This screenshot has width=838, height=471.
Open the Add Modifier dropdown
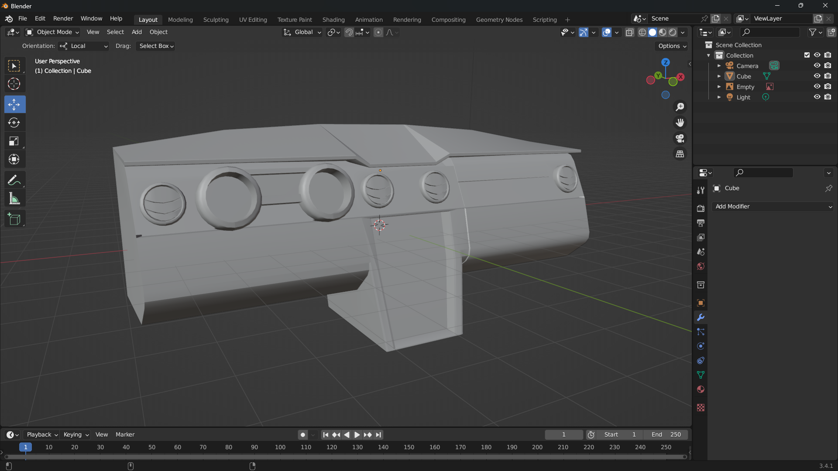(773, 206)
